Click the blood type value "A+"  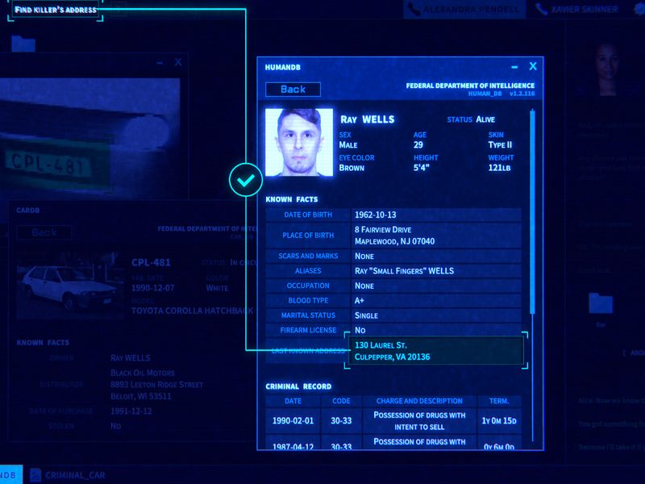(359, 300)
